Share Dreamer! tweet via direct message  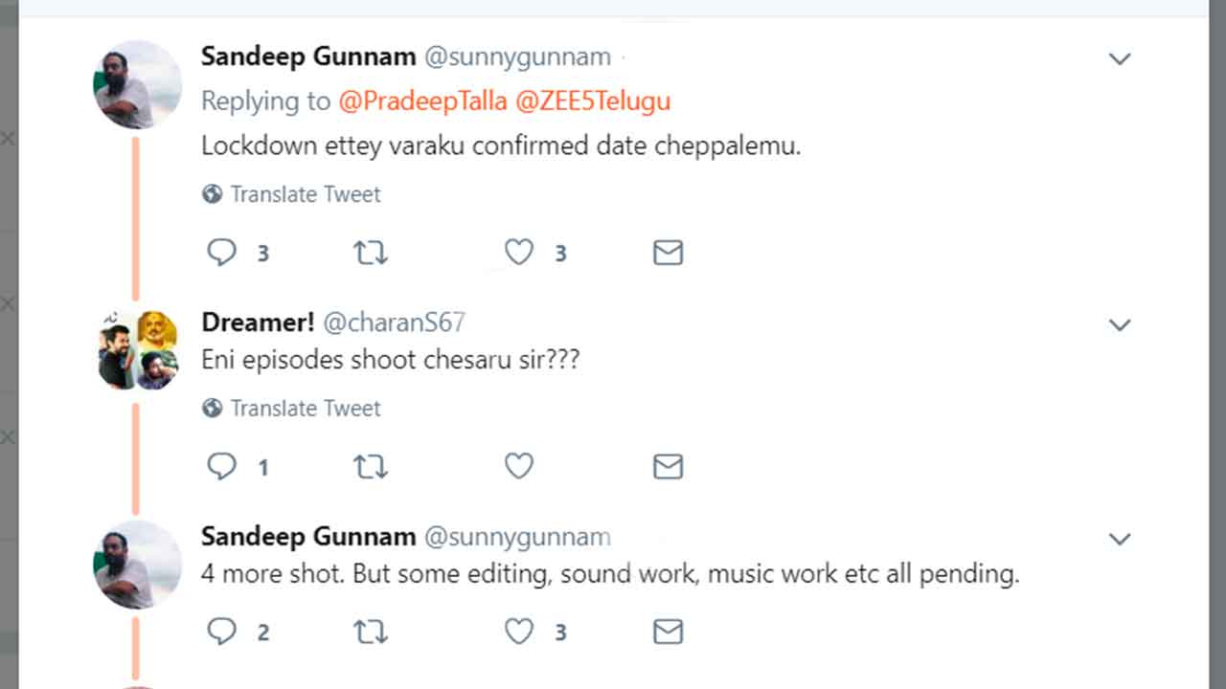(668, 466)
